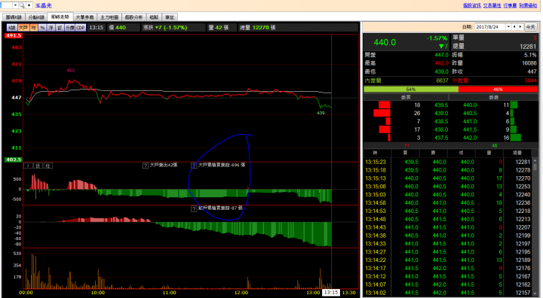This screenshot has width=543, height=298.
Task: Go to next date with right arrow
Action: pyautogui.click(x=520, y=26)
